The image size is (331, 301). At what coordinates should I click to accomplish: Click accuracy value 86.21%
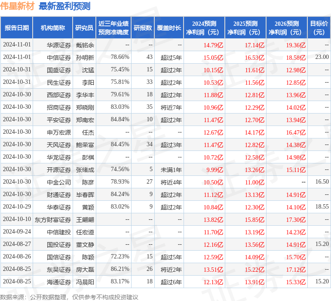click(120, 269)
